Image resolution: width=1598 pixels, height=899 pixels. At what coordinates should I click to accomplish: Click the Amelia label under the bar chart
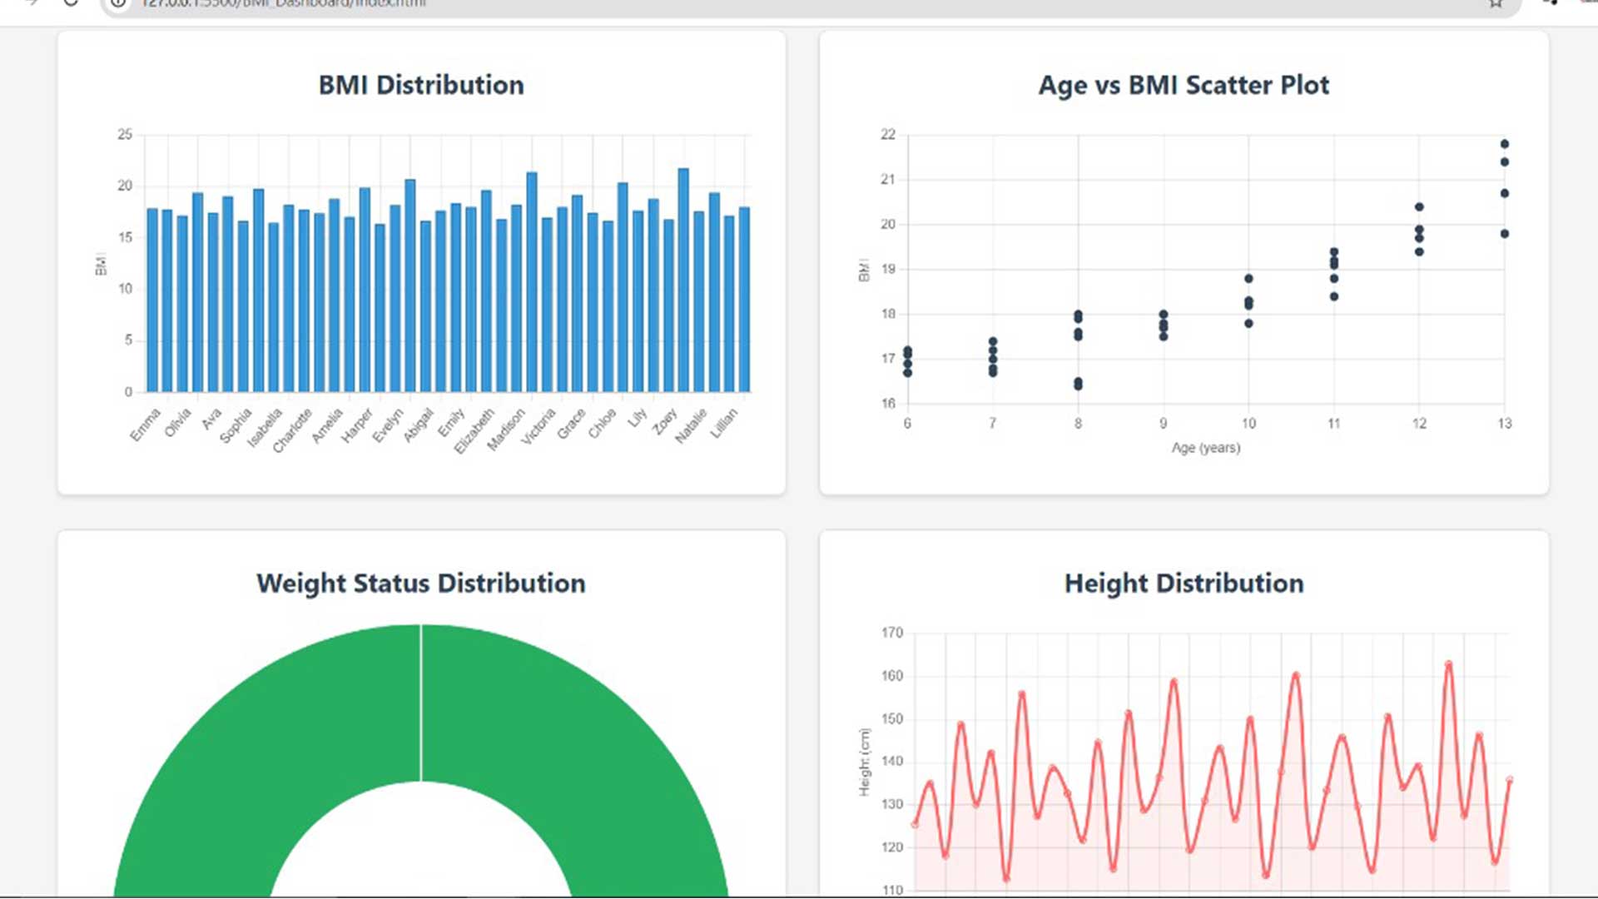pyautogui.click(x=327, y=425)
